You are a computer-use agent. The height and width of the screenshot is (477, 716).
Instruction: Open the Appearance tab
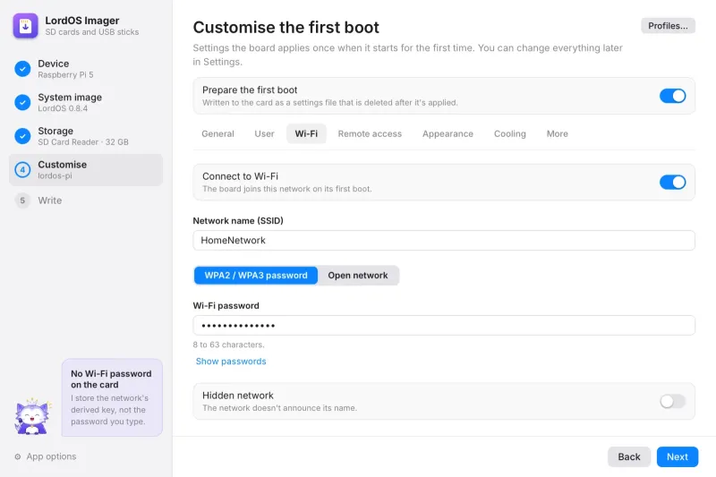pyautogui.click(x=448, y=133)
